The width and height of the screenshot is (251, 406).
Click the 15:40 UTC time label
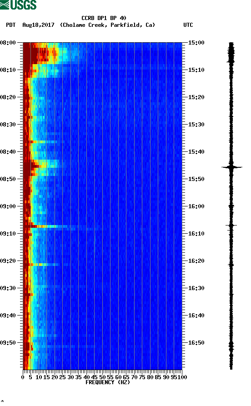pyautogui.click(x=196, y=152)
